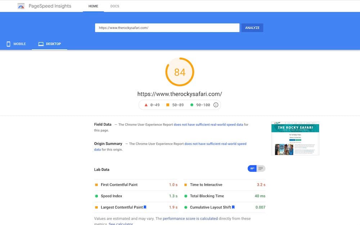Click the First Contentful Paint orange status icon
360x225 pixels.
[96, 185]
